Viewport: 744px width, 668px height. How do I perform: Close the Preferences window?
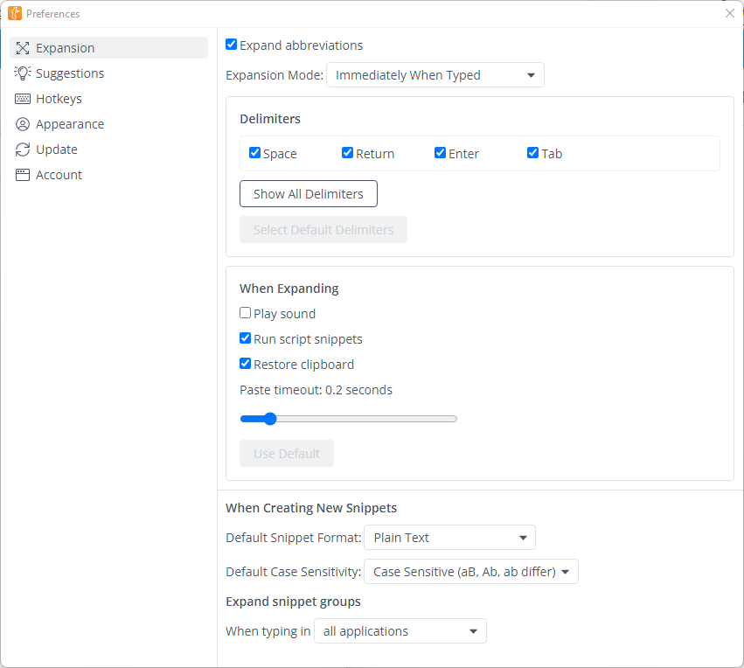point(729,13)
